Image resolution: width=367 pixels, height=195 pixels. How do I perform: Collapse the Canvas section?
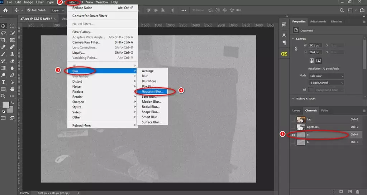(x=293, y=39)
